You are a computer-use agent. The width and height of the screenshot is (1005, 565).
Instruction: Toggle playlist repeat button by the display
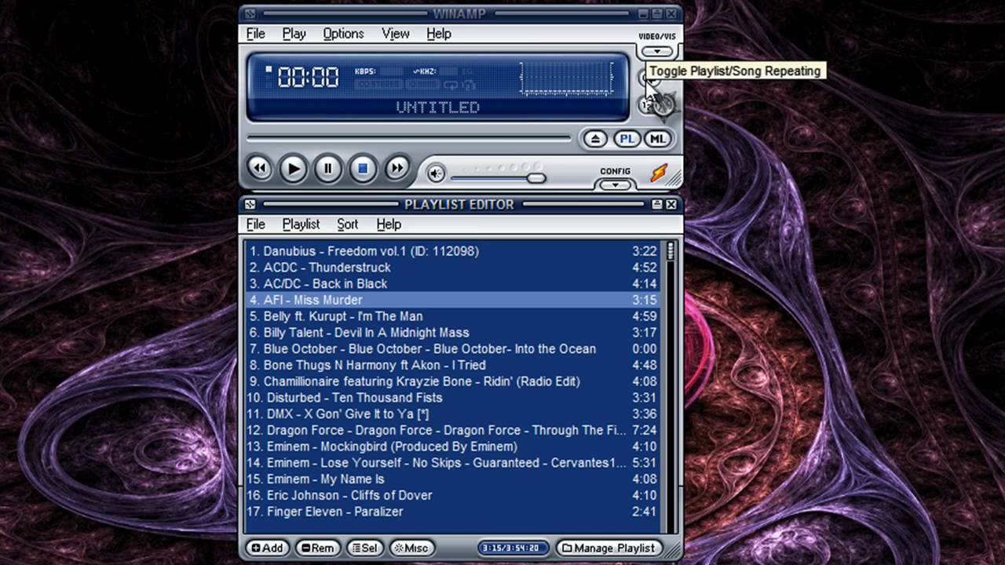pos(647,78)
